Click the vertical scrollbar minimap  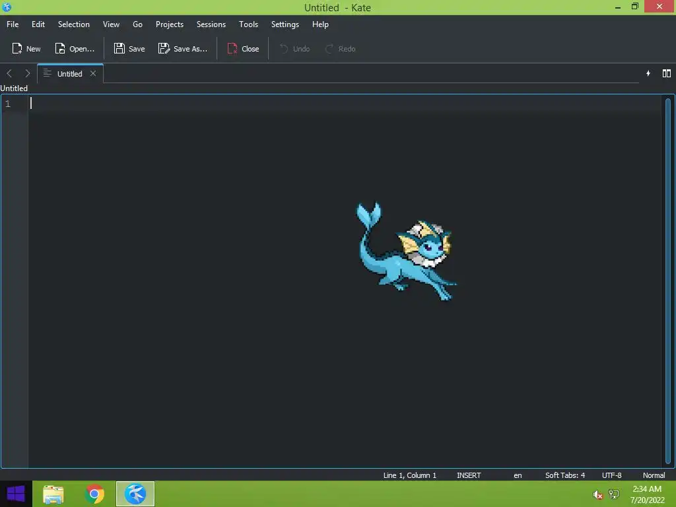[x=668, y=281]
